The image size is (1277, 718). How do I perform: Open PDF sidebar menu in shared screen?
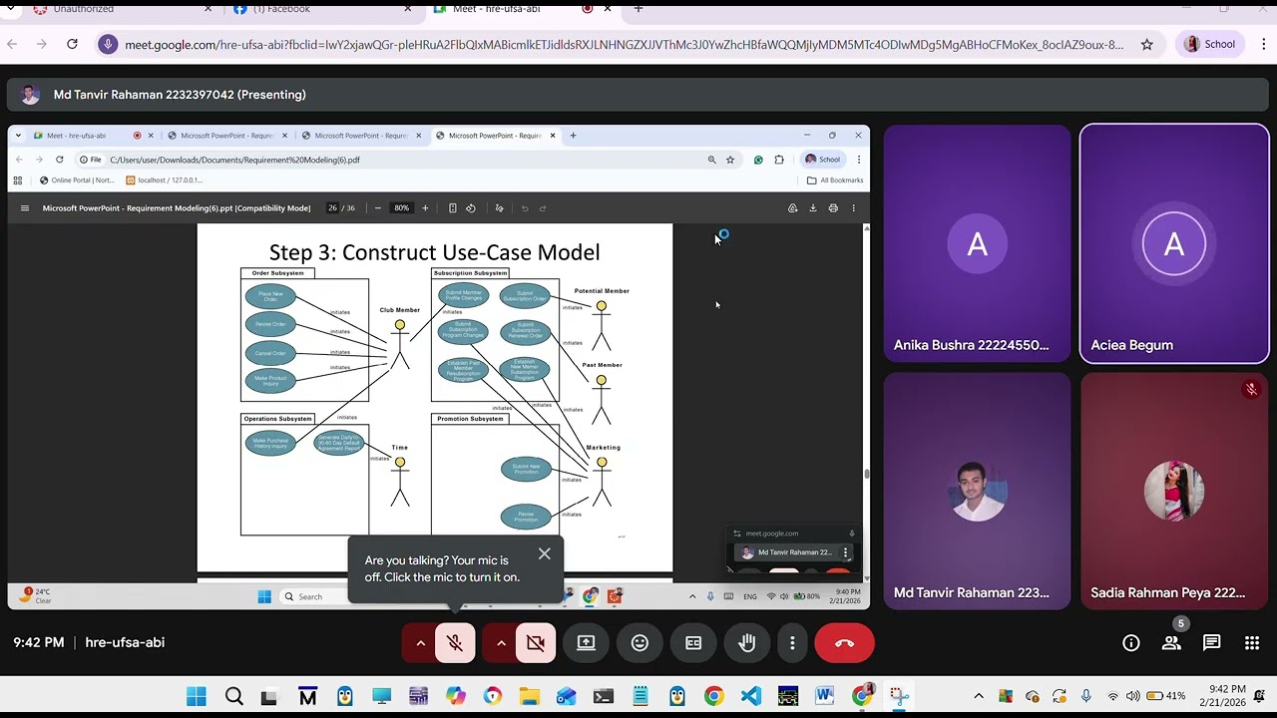(25, 208)
